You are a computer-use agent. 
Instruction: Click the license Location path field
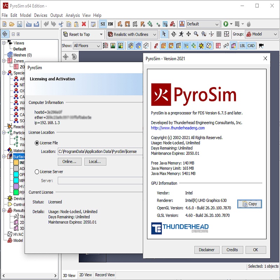pyautogui.click(x=100, y=152)
